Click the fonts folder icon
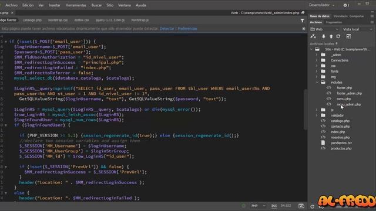Image resolution: width=376 pixels, height=211 pixels. tap(323, 72)
